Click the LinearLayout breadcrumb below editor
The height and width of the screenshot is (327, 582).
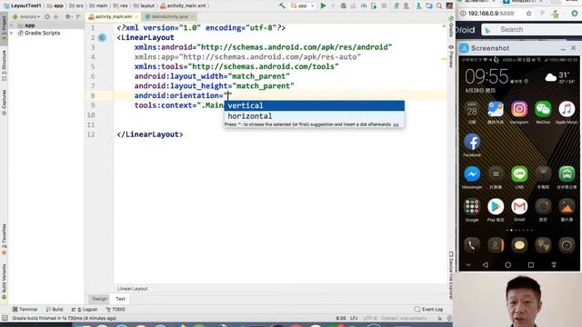(x=132, y=289)
